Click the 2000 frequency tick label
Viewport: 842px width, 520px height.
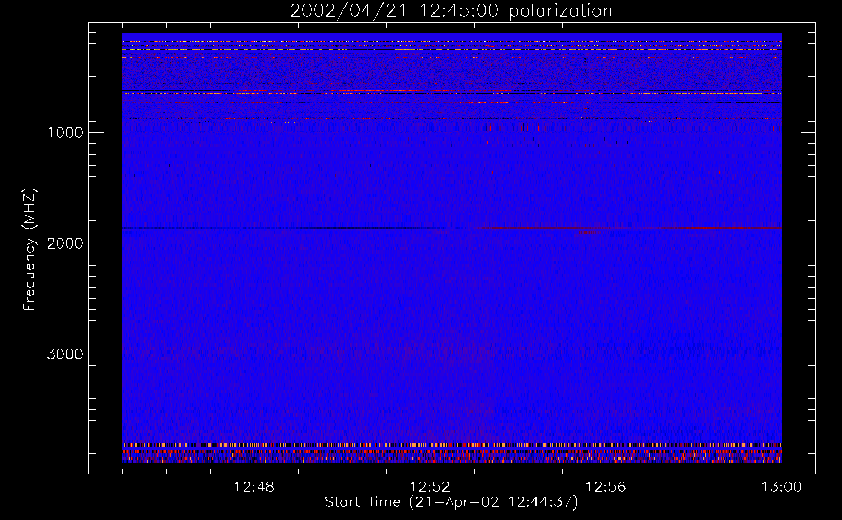pyautogui.click(x=66, y=243)
